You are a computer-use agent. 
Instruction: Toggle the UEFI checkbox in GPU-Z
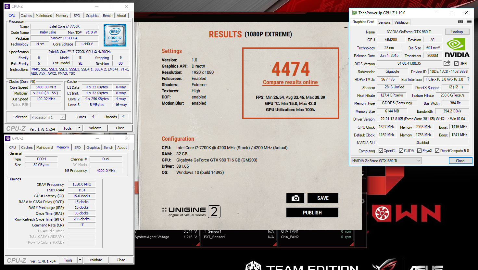[456, 64]
